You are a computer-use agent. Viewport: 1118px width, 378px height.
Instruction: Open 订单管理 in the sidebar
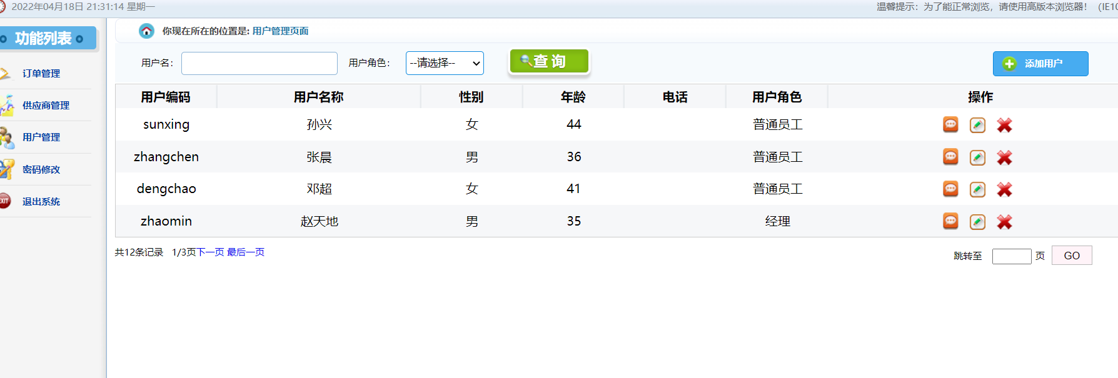(x=41, y=74)
